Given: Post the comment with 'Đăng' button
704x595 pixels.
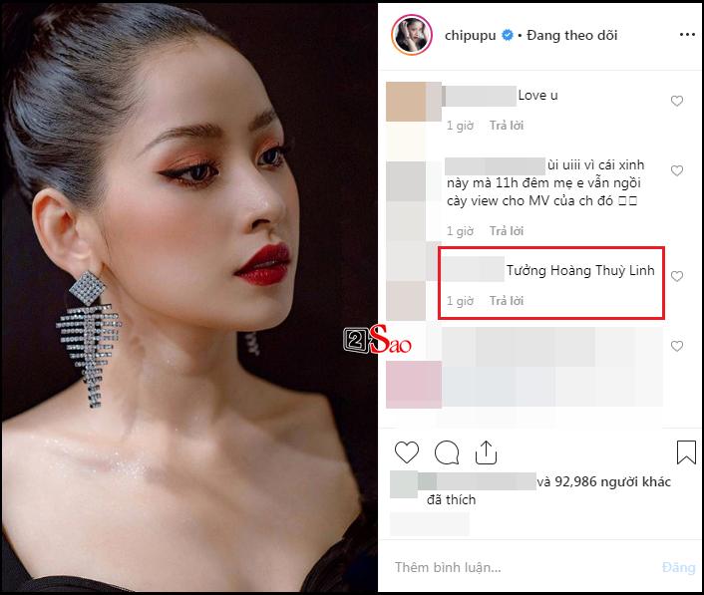Looking at the screenshot, I should point(678,567).
